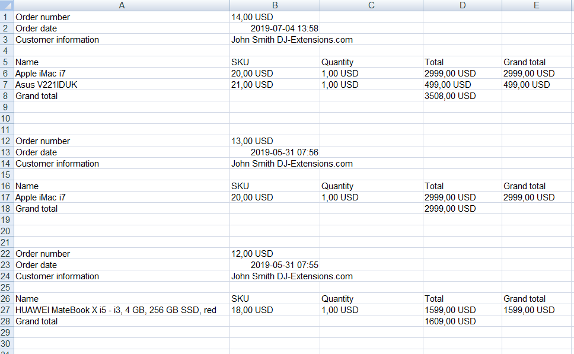Select all cells using corner button
Viewport: 574px width, 354px height.
[x=7, y=5]
